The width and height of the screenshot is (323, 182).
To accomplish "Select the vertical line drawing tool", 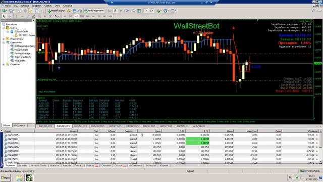I will pos(17,16).
